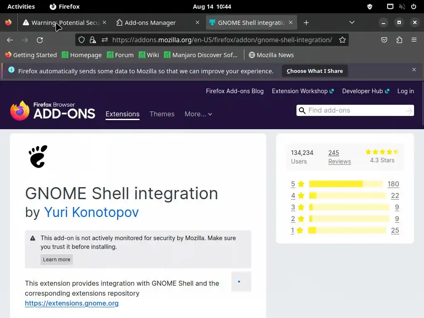This screenshot has height=318, width=424.
Task: Open the Extensions puzzle icon
Action: coord(399,40)
